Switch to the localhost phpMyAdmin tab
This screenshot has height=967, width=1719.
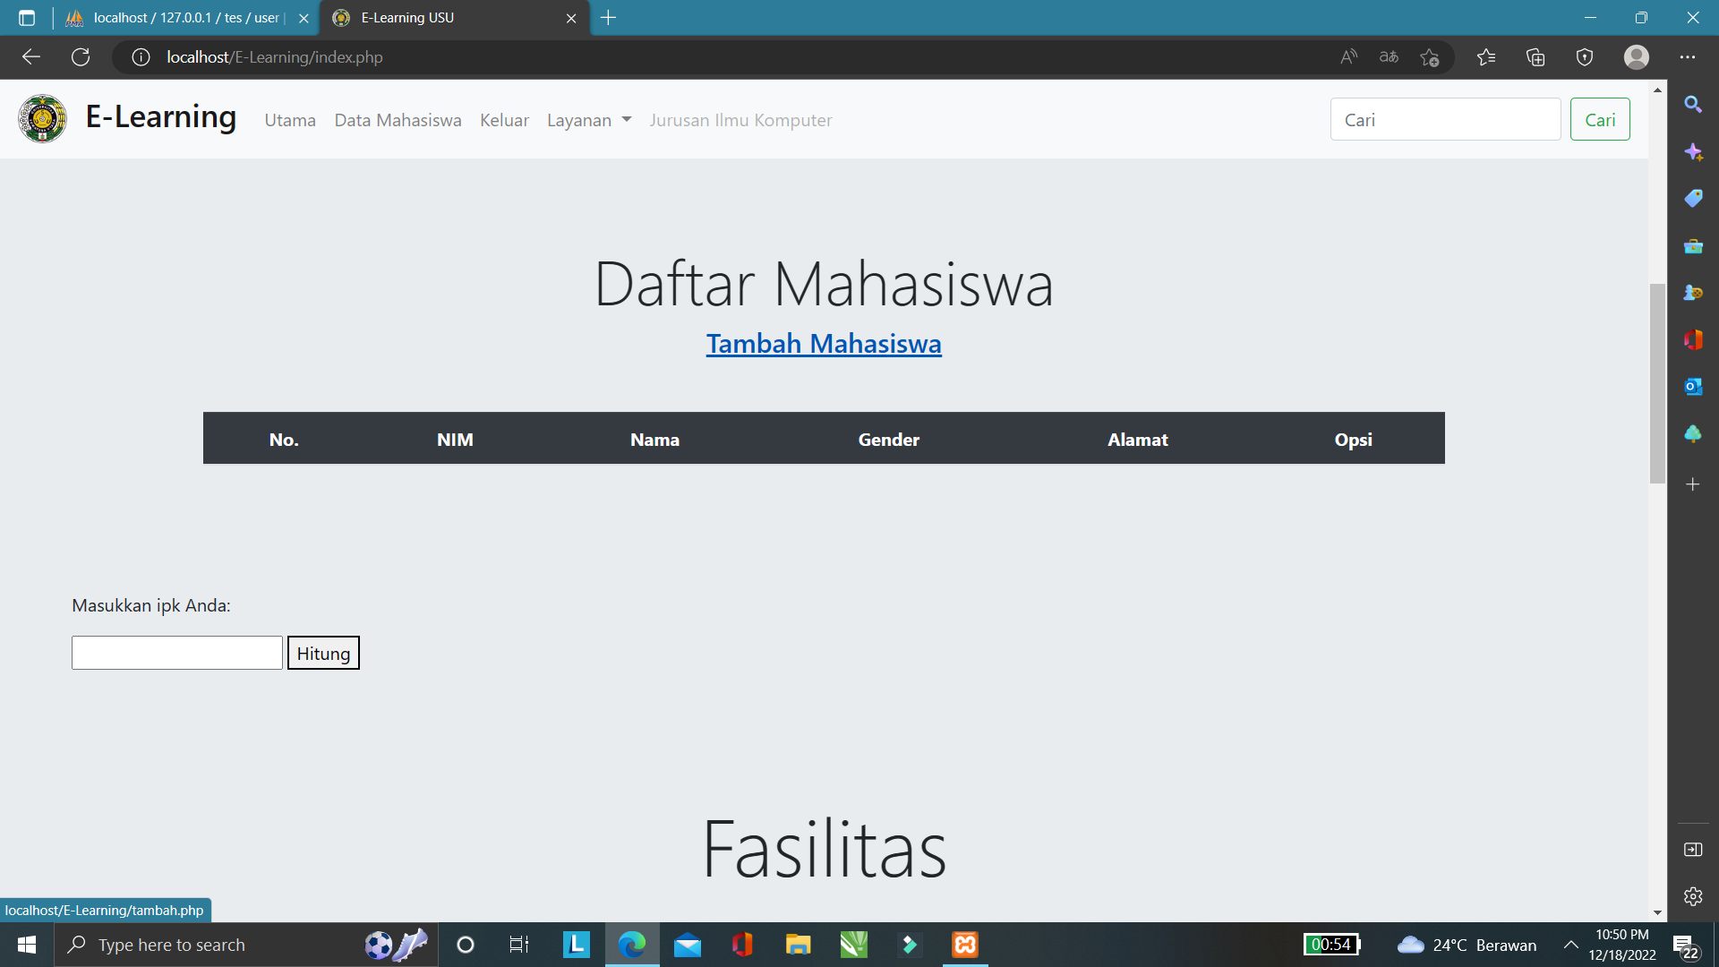[x=179, y=18]
